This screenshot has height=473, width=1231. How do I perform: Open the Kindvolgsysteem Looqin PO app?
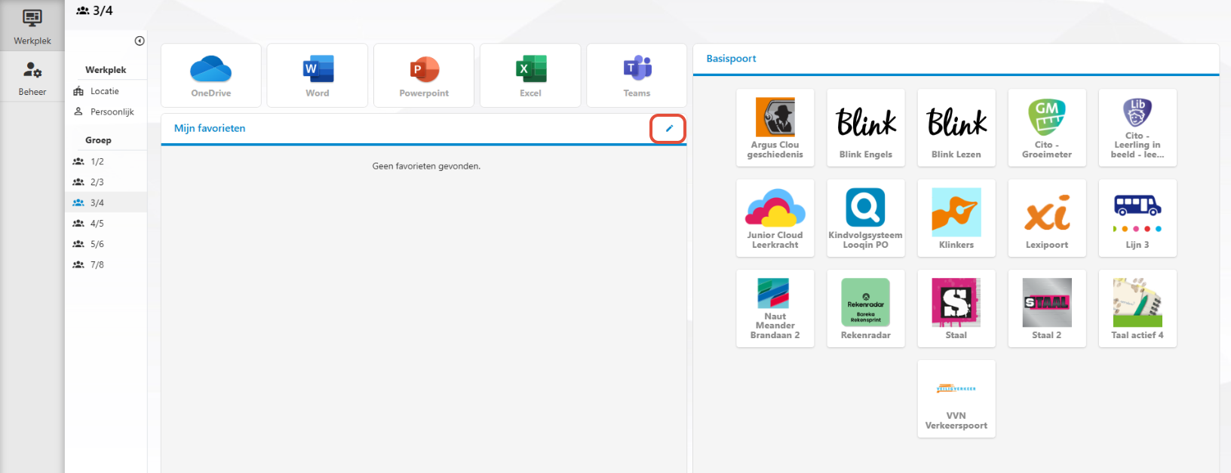pyautogui.click(x=866, y=218)
